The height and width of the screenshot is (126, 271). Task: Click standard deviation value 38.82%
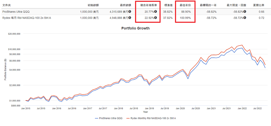[168, 12]
